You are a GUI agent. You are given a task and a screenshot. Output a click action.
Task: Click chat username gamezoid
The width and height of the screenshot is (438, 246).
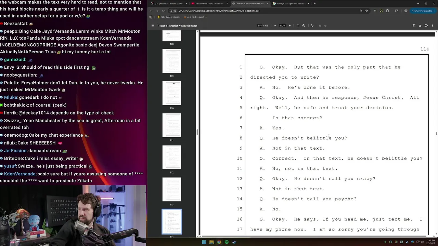15,59
